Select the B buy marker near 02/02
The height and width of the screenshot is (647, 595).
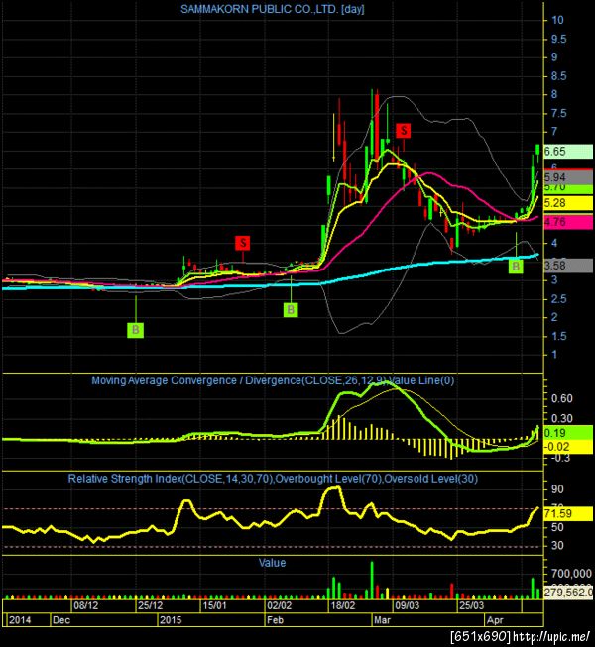point(291,310)
